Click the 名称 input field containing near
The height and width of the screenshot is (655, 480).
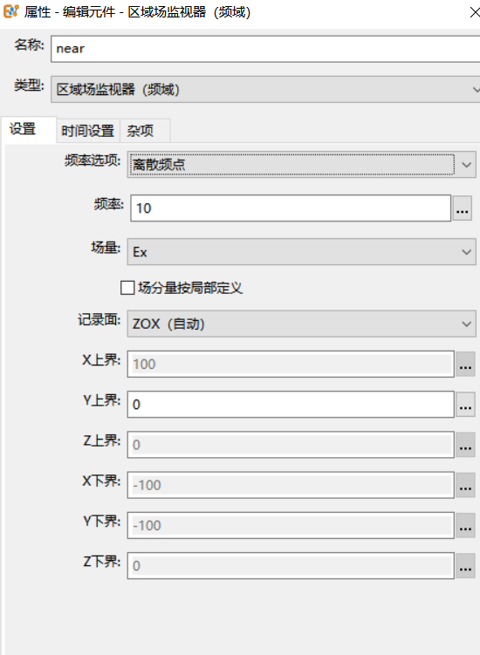click(265, 49)
